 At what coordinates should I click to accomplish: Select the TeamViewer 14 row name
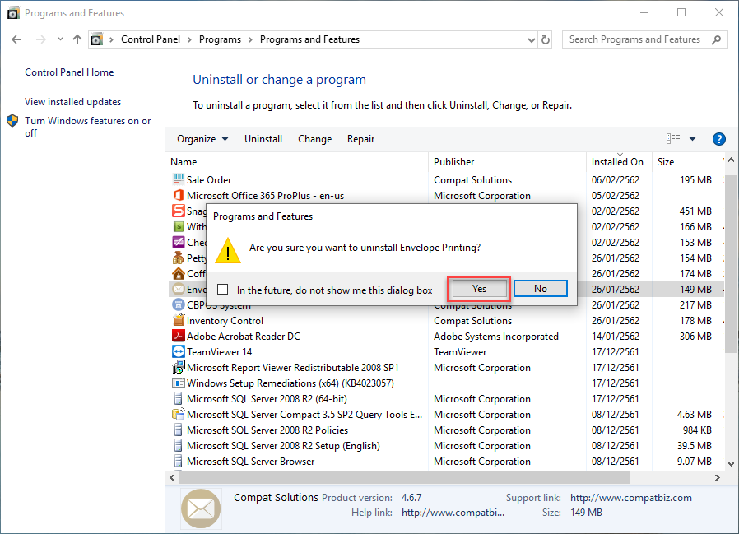click(x=219, y=351)
